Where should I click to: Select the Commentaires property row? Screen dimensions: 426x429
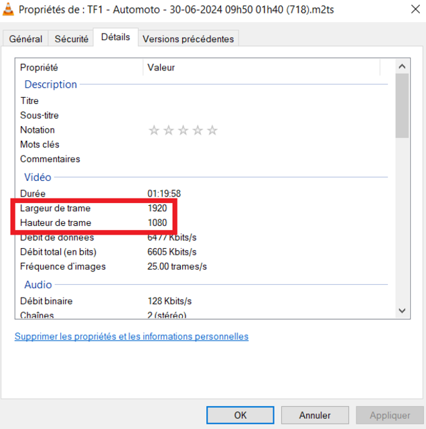[204, 159]
